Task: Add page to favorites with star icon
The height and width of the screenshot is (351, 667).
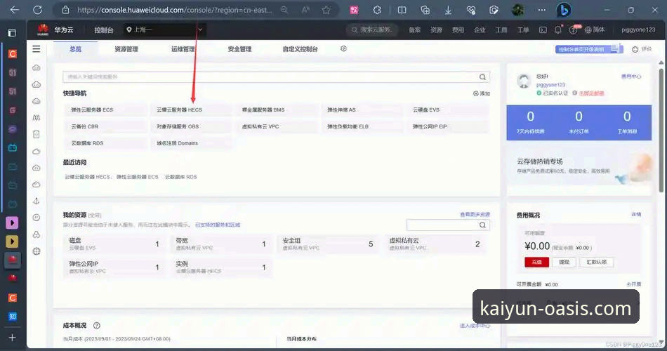Action: click(326, 10)
